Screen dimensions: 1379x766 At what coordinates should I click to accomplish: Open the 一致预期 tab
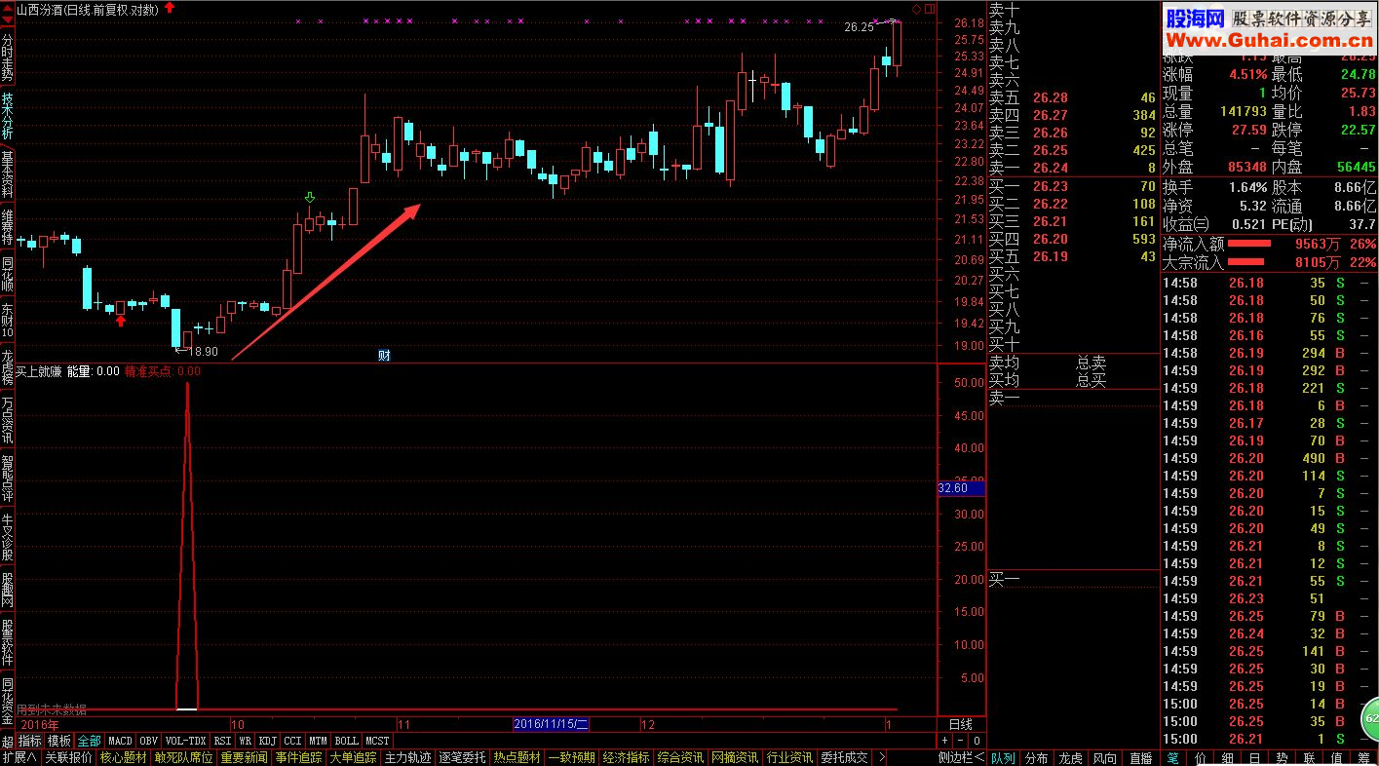571,758
